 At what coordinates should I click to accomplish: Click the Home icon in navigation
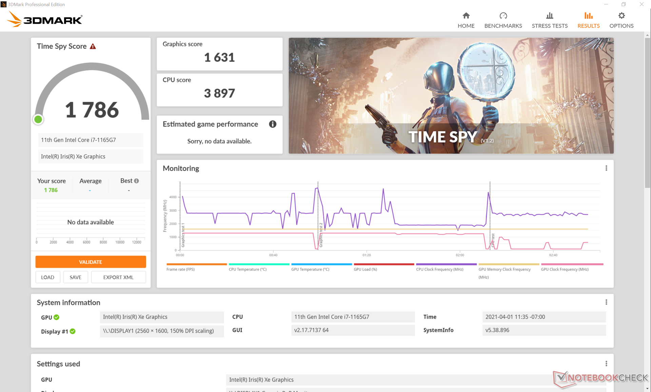click(466, 16)
